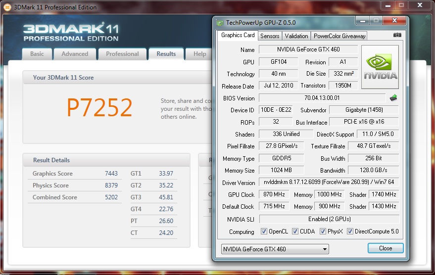The height and width of the screenshot is (275, 435).
Task: Toggle the DirectCompute 5.0 checkbox
Action: click(350, 231)
